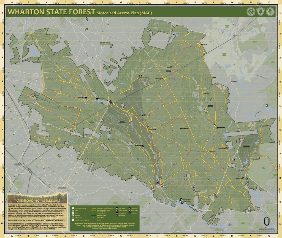Click the Hawkins Bridge campground icon
Image resolution: width=282 pixels, height=238 pixels.
[x=217, y=128]
